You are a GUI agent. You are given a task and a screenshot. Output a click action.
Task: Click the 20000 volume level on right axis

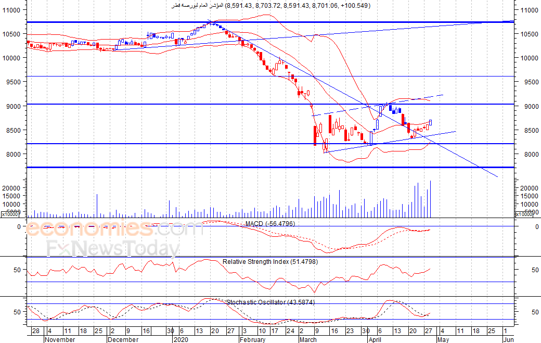(530, 188)
